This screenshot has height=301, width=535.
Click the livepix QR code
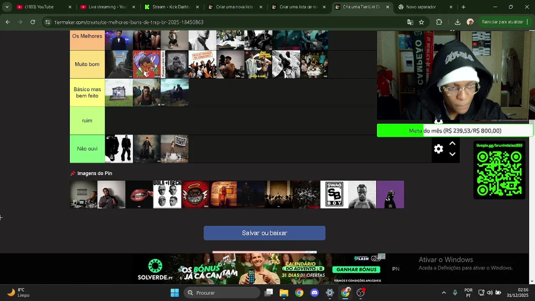pos(499,173)
